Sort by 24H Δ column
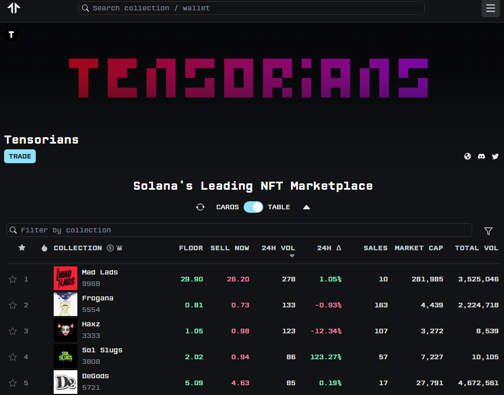 point(329,248)
